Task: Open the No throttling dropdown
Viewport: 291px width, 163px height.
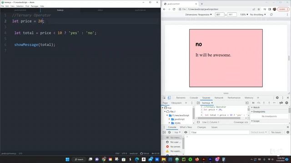Action: tap(258, 14)
